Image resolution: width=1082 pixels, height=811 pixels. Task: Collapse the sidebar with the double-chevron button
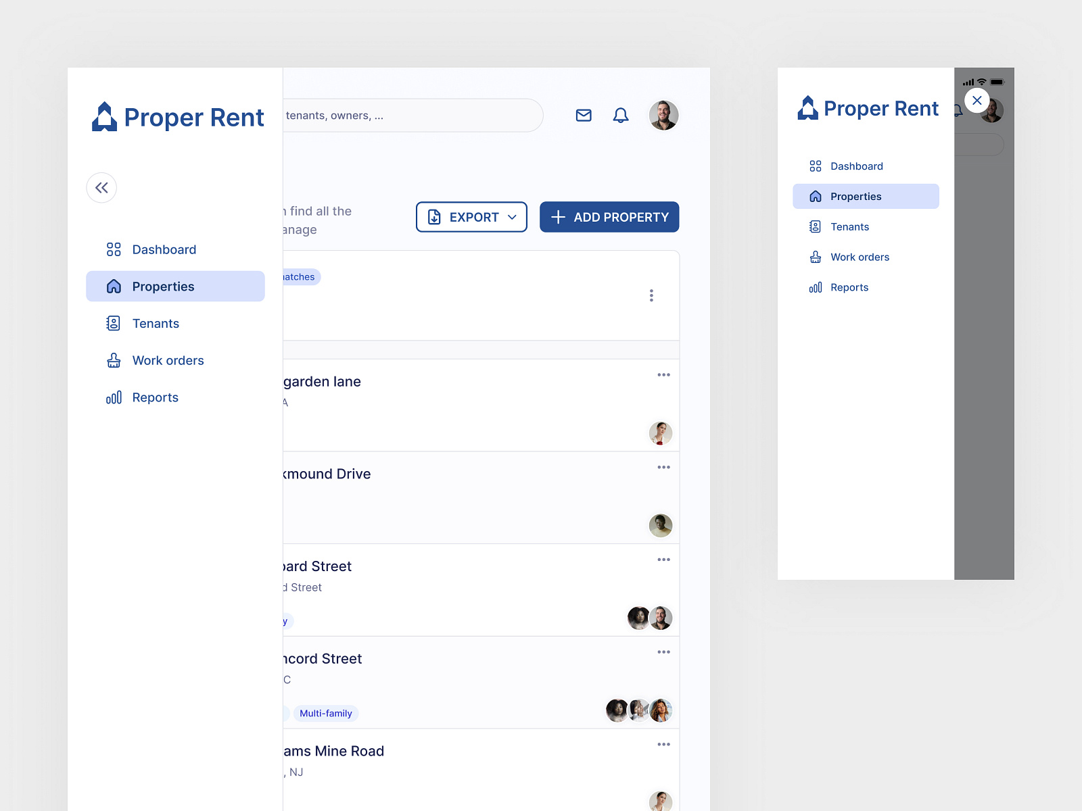101,188
